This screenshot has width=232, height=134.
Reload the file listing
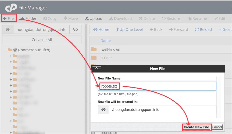(x=203, y=30)
